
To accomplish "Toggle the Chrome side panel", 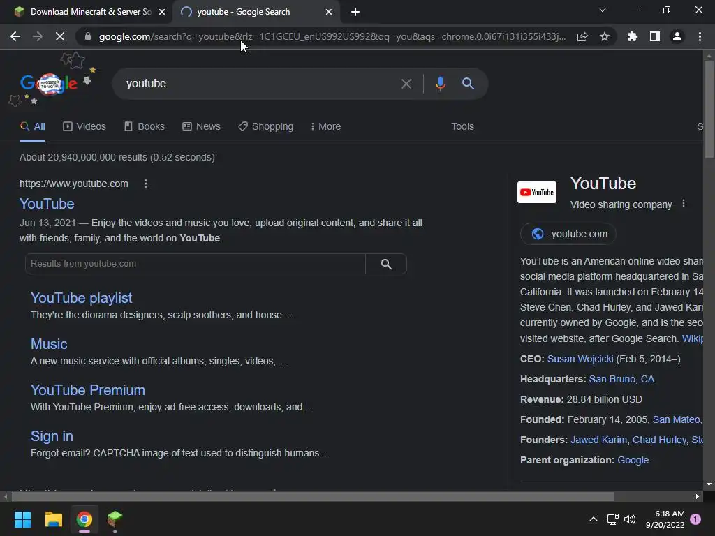I will tap(655, 36).
